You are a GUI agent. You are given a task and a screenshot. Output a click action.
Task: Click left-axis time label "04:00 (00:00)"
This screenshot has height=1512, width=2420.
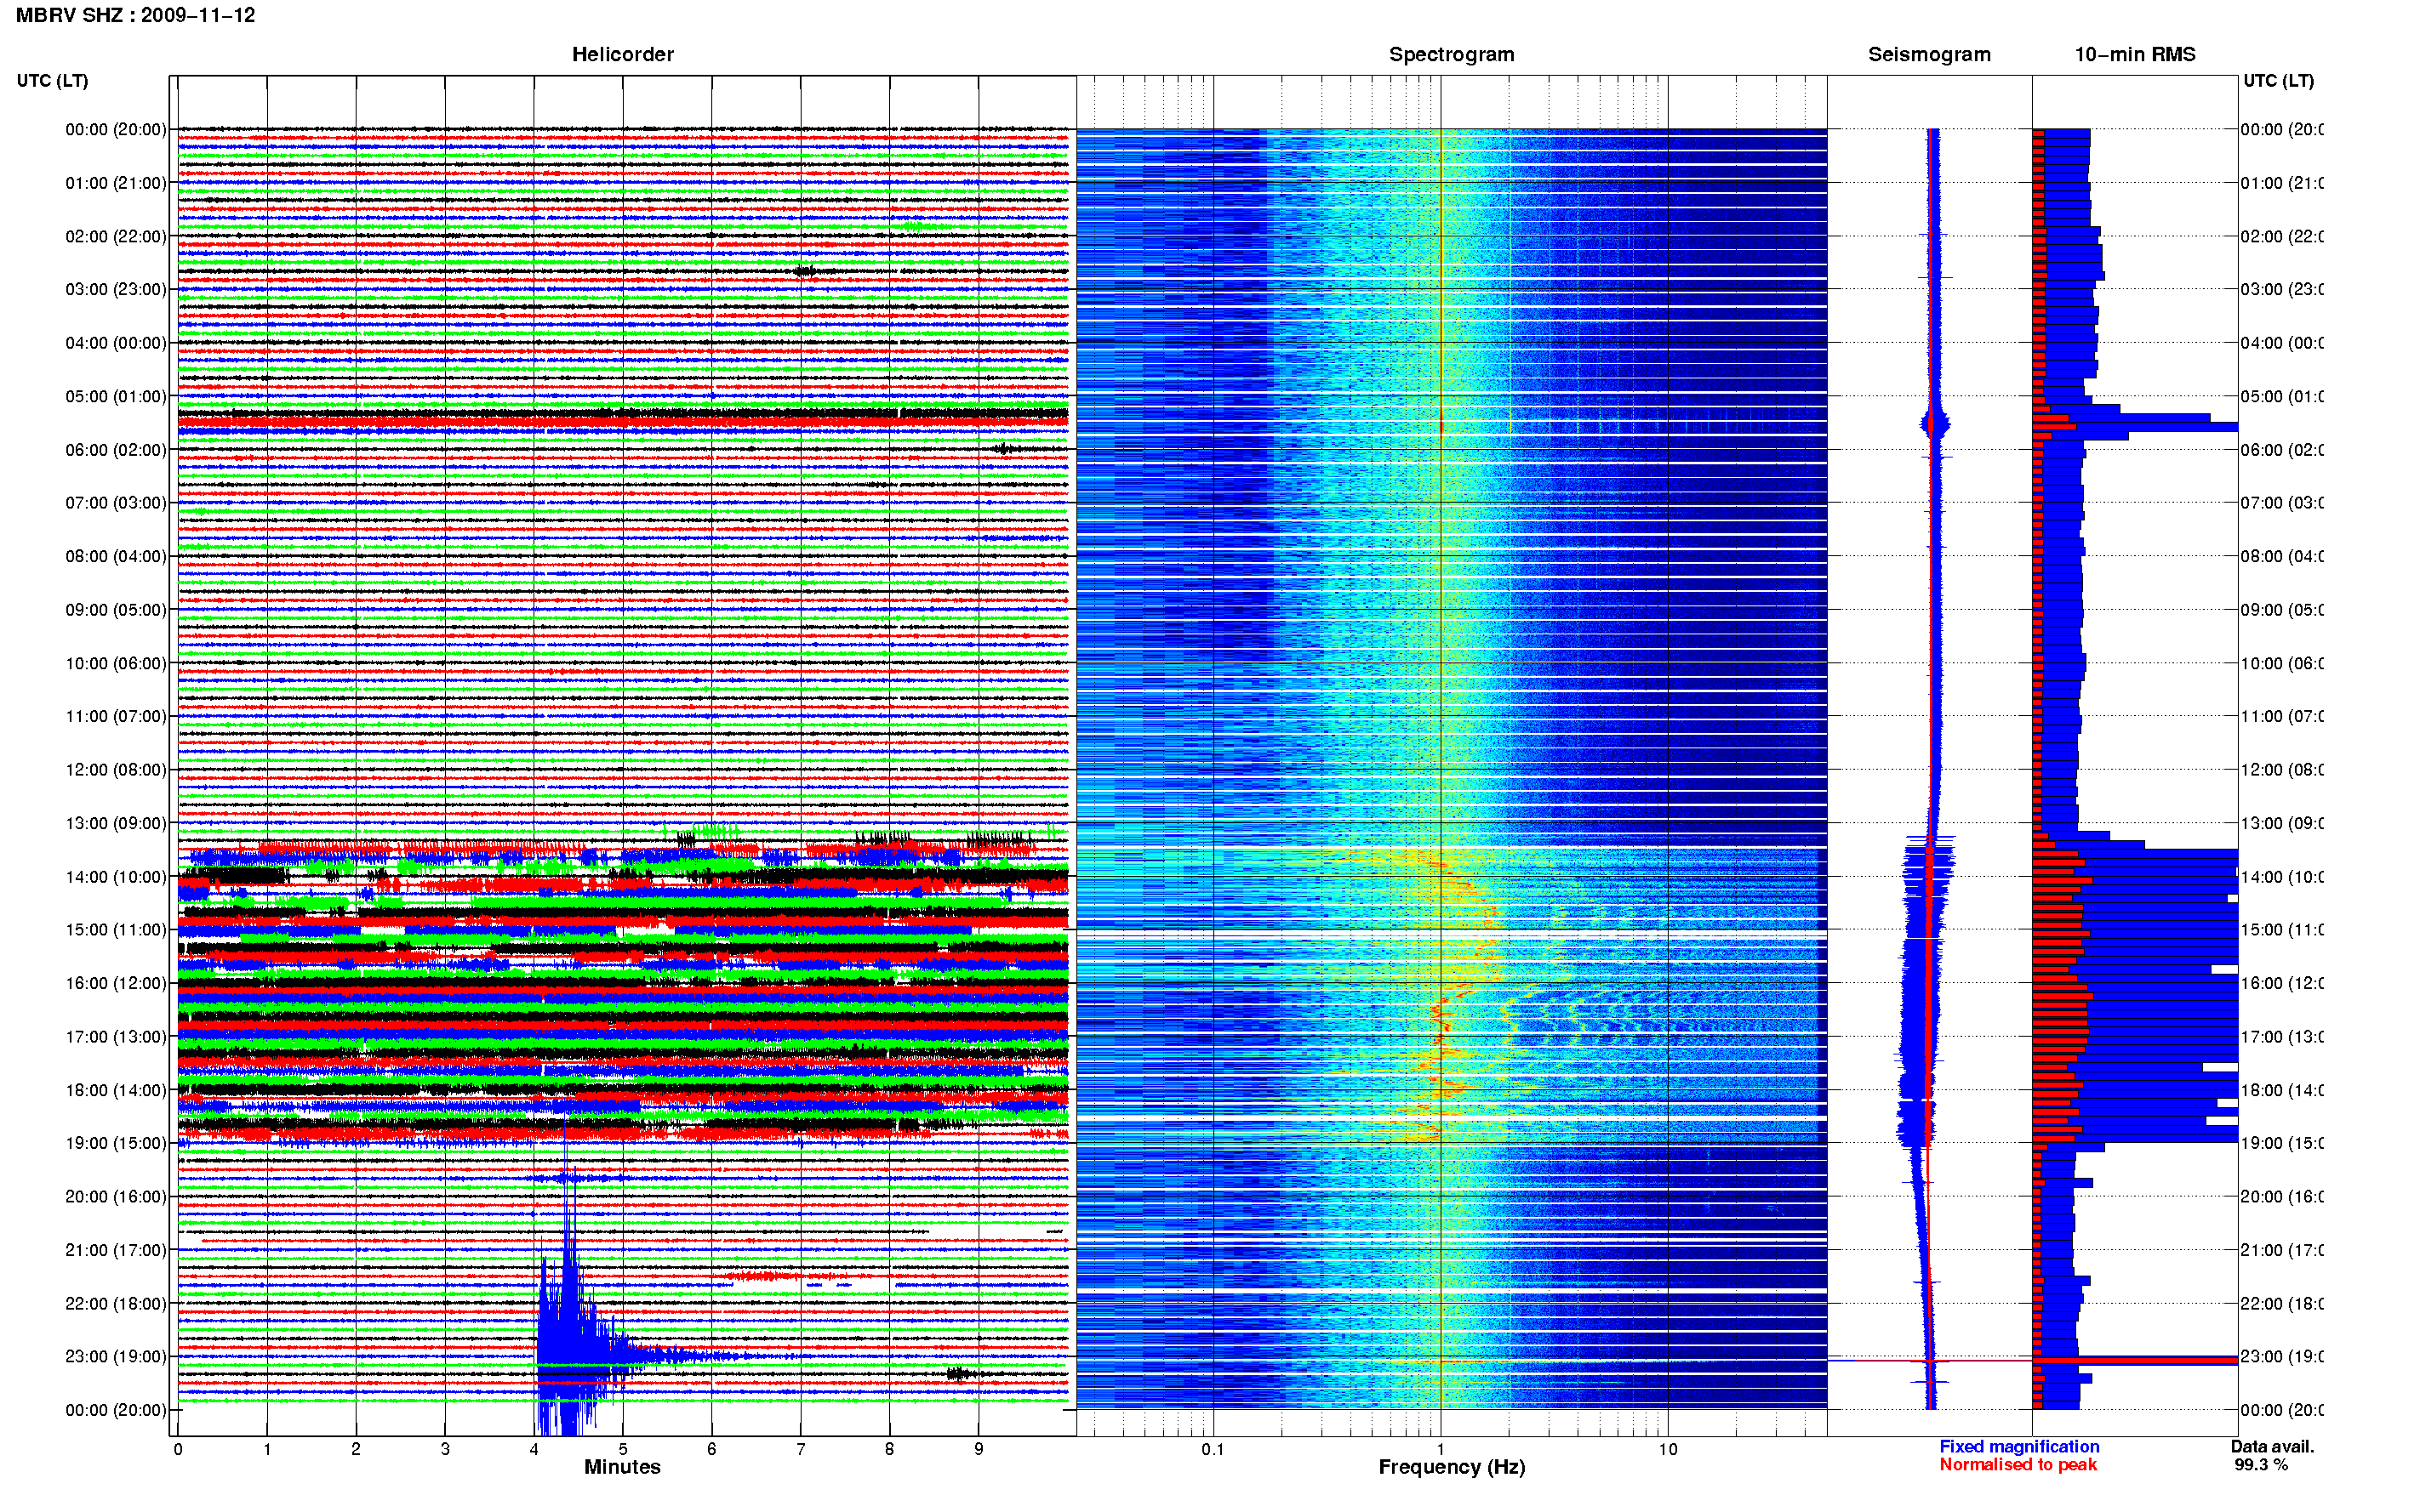tap(116, 343)
